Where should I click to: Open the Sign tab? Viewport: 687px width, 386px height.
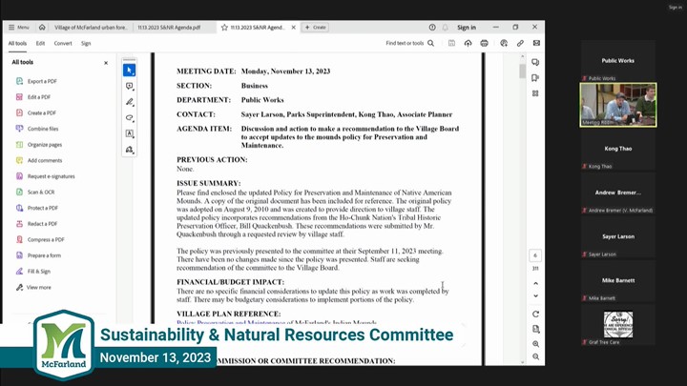86,43
